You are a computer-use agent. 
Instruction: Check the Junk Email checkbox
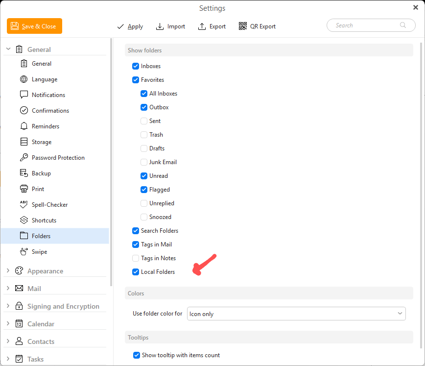coord(144,162)
